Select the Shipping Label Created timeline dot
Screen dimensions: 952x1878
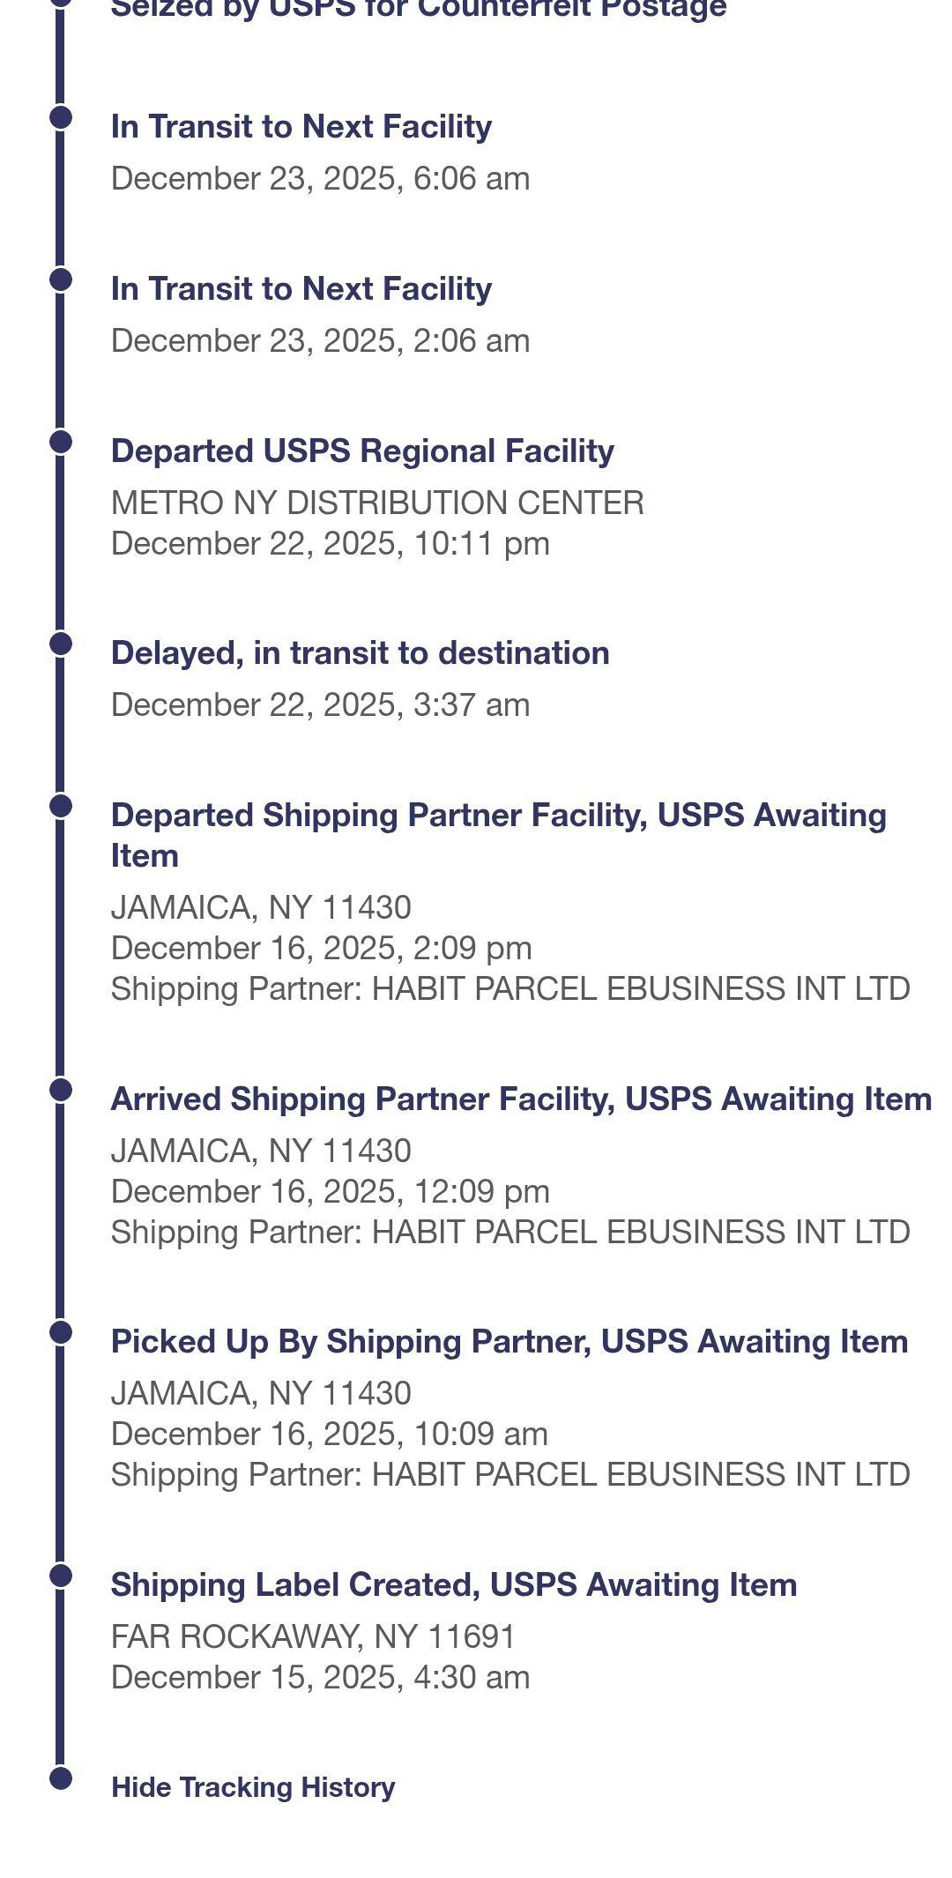(x=60, y=1576)
